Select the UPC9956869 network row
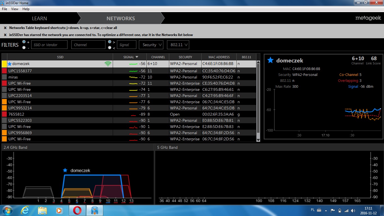The height and width of the screenshot is (216, 384). tap(129, 133)
